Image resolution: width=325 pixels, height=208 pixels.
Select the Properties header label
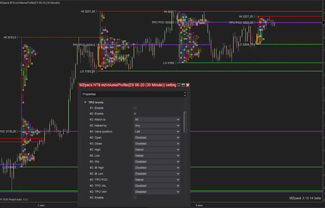89,94
